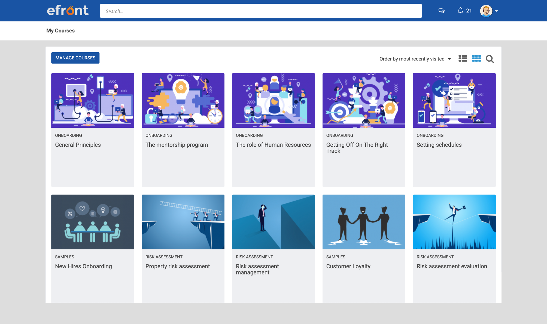Click the top search input field
Viewport: 547px width, 324px height.
(x=261, y=11)
